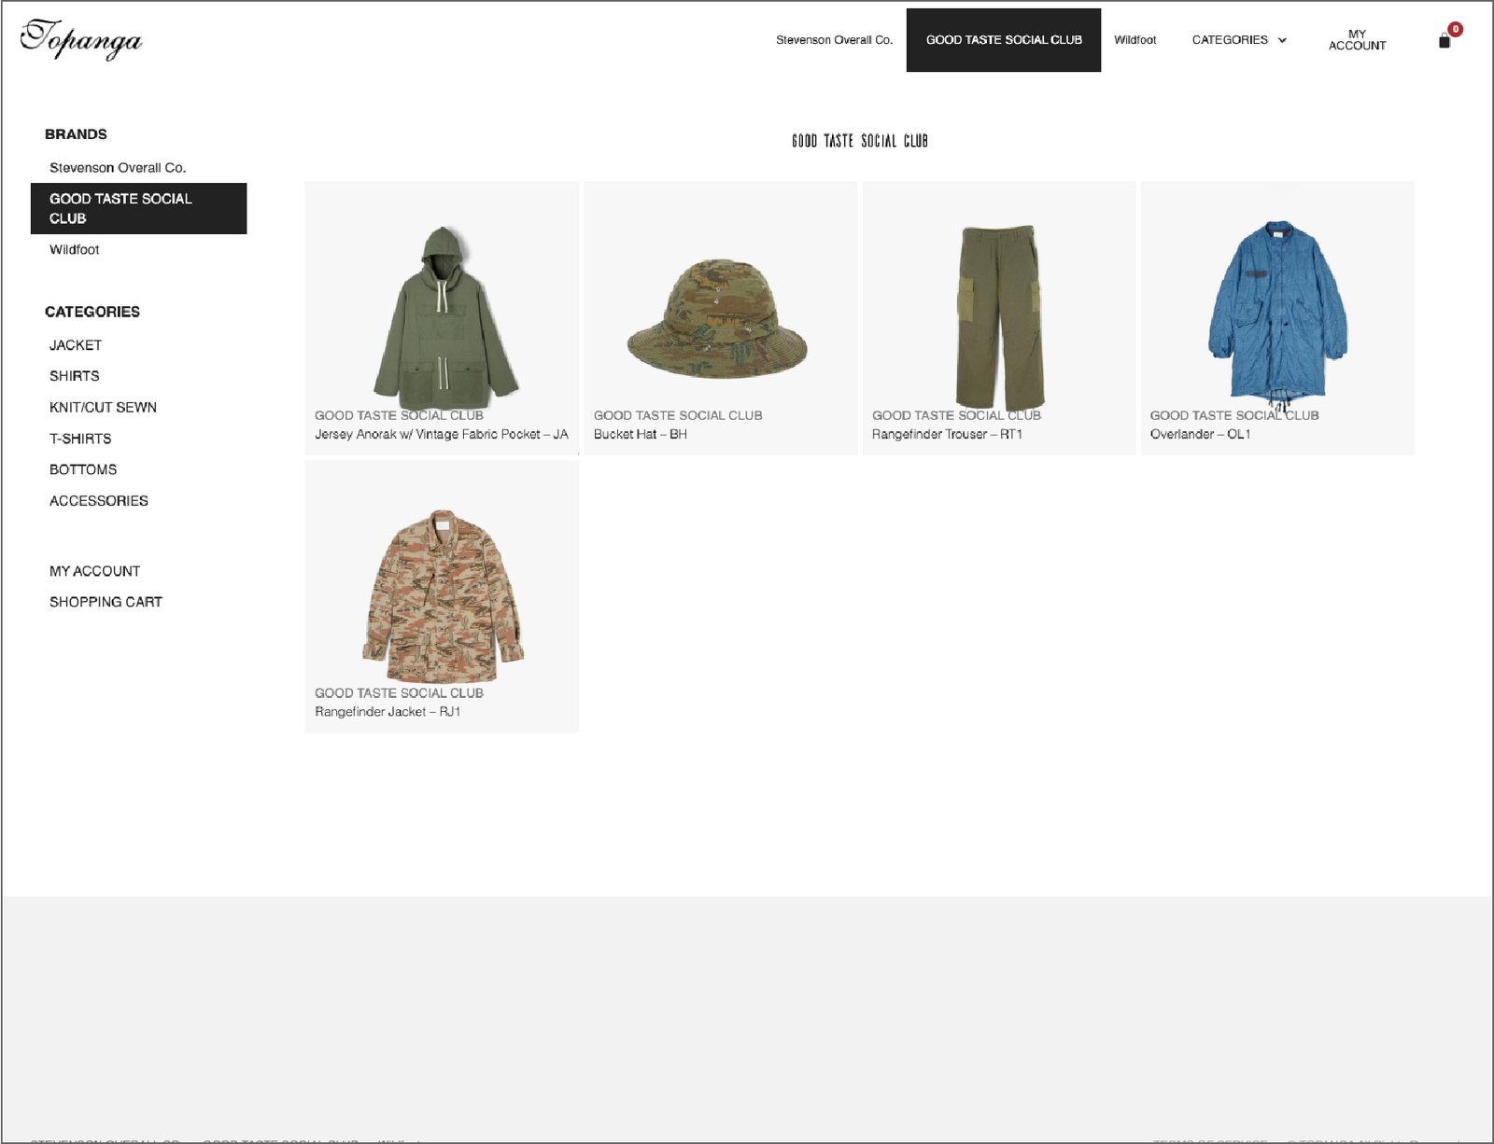Open MY ACCOUNT in top navigation
Screen dimensions: 1494x1144
[1357, 40]
